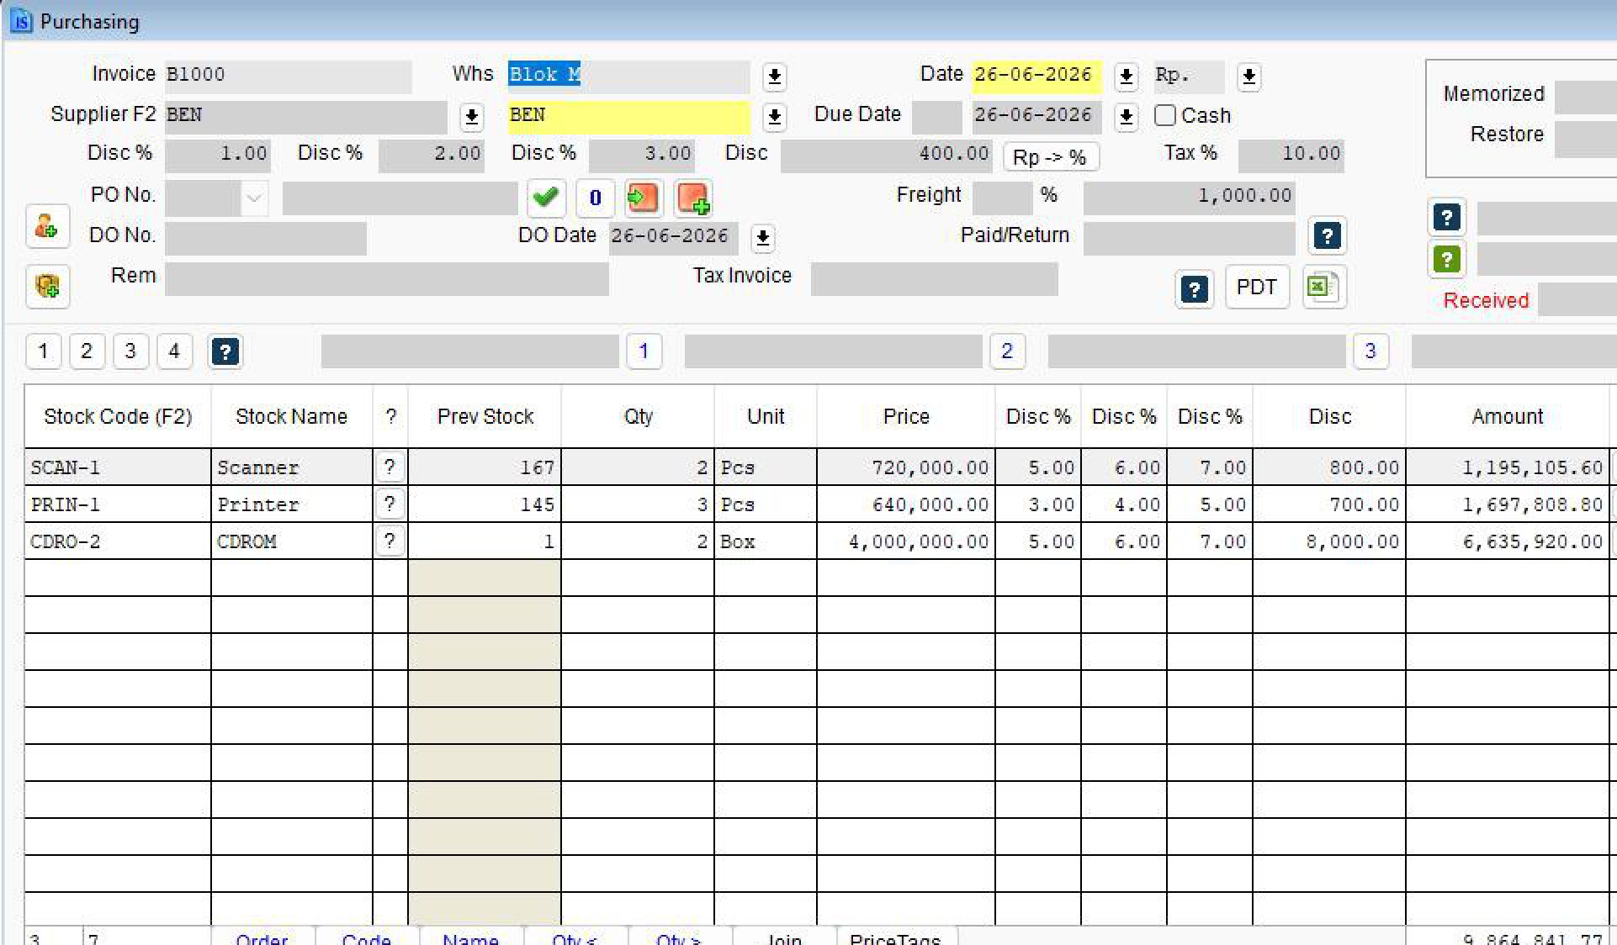This screenshot has width=1617, height=945.
Task: Click the green checkmark icon beside PO No.
Action: (545, 198)
